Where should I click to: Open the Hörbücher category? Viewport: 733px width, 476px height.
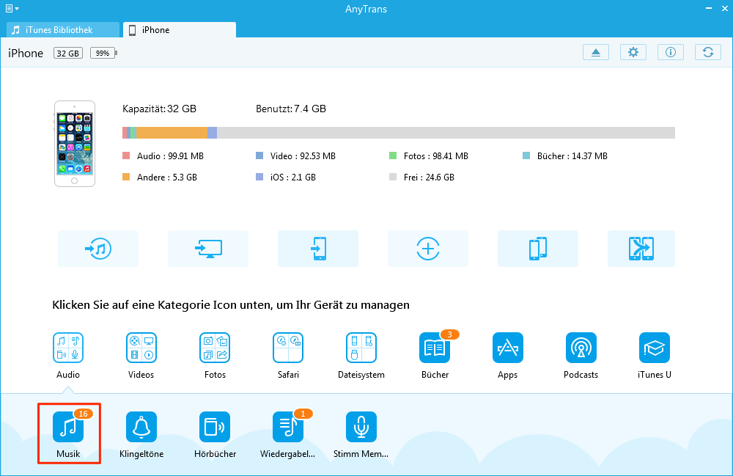215,426
